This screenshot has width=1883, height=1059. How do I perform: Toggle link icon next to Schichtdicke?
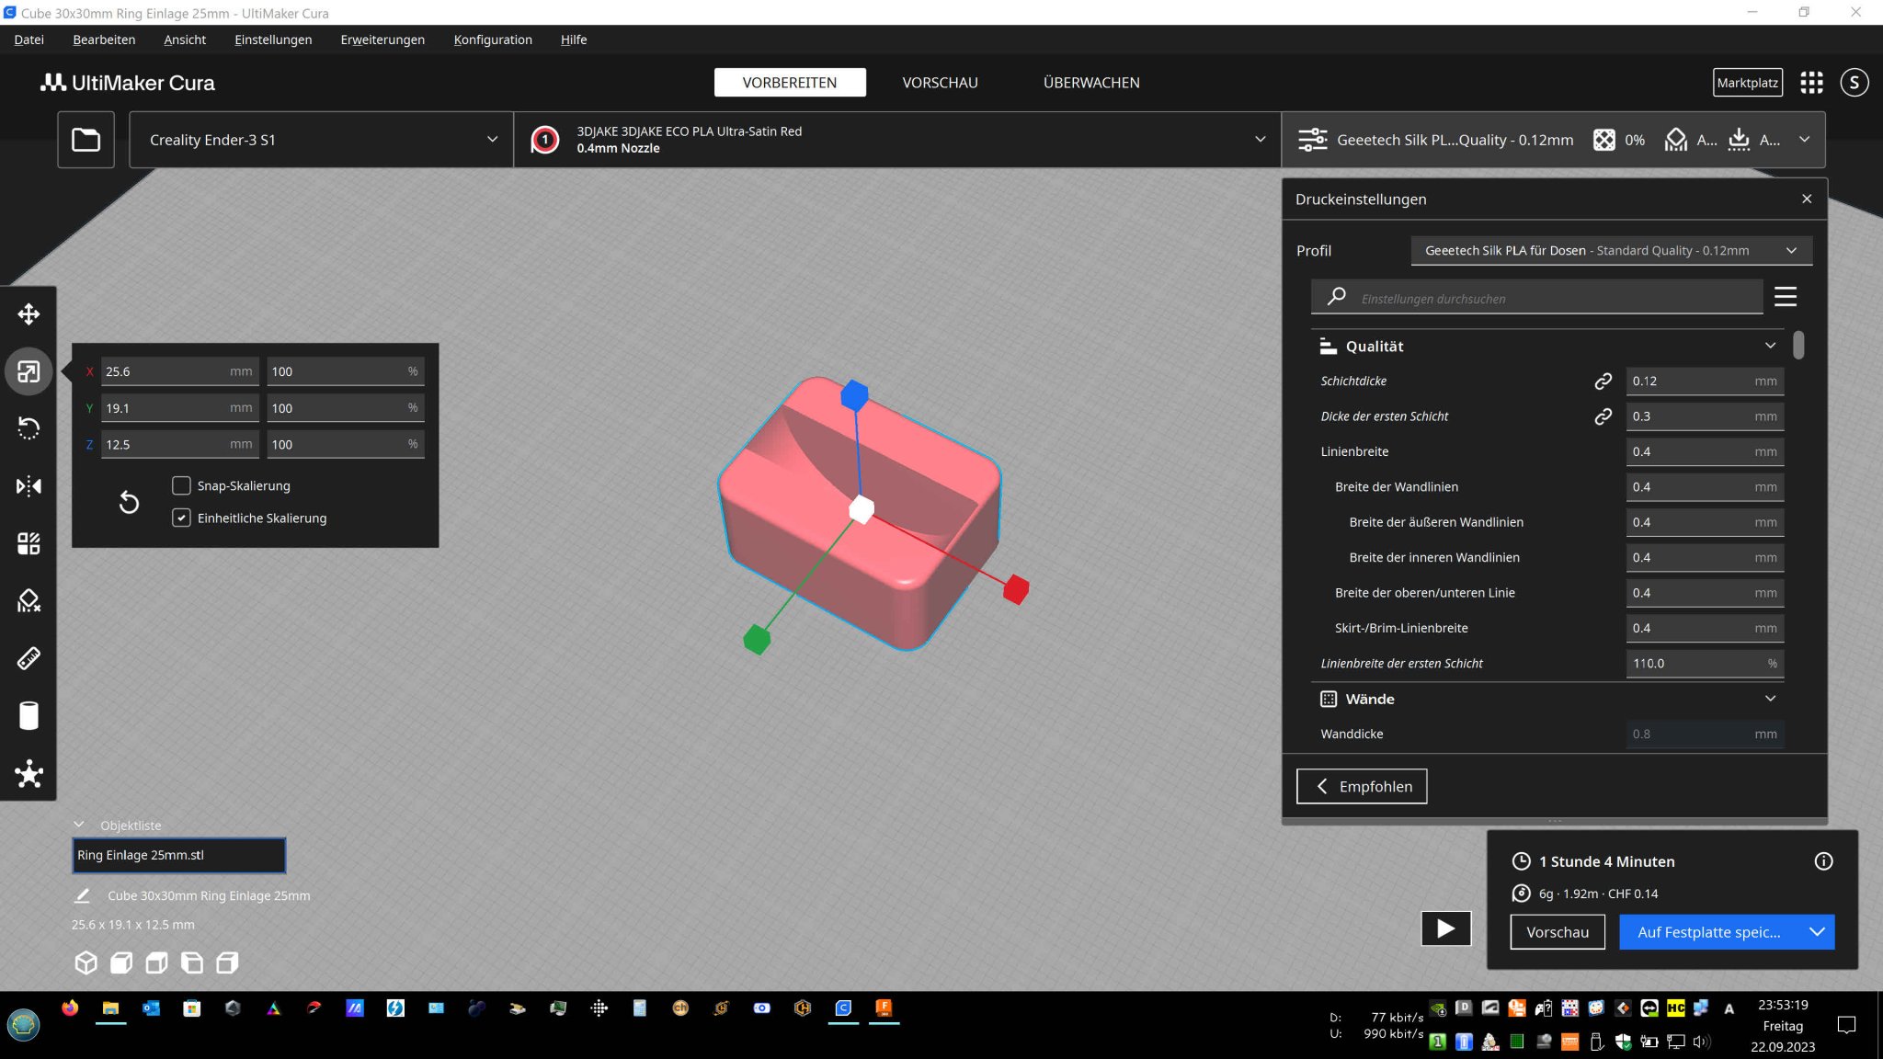(x=1603, y=381)
